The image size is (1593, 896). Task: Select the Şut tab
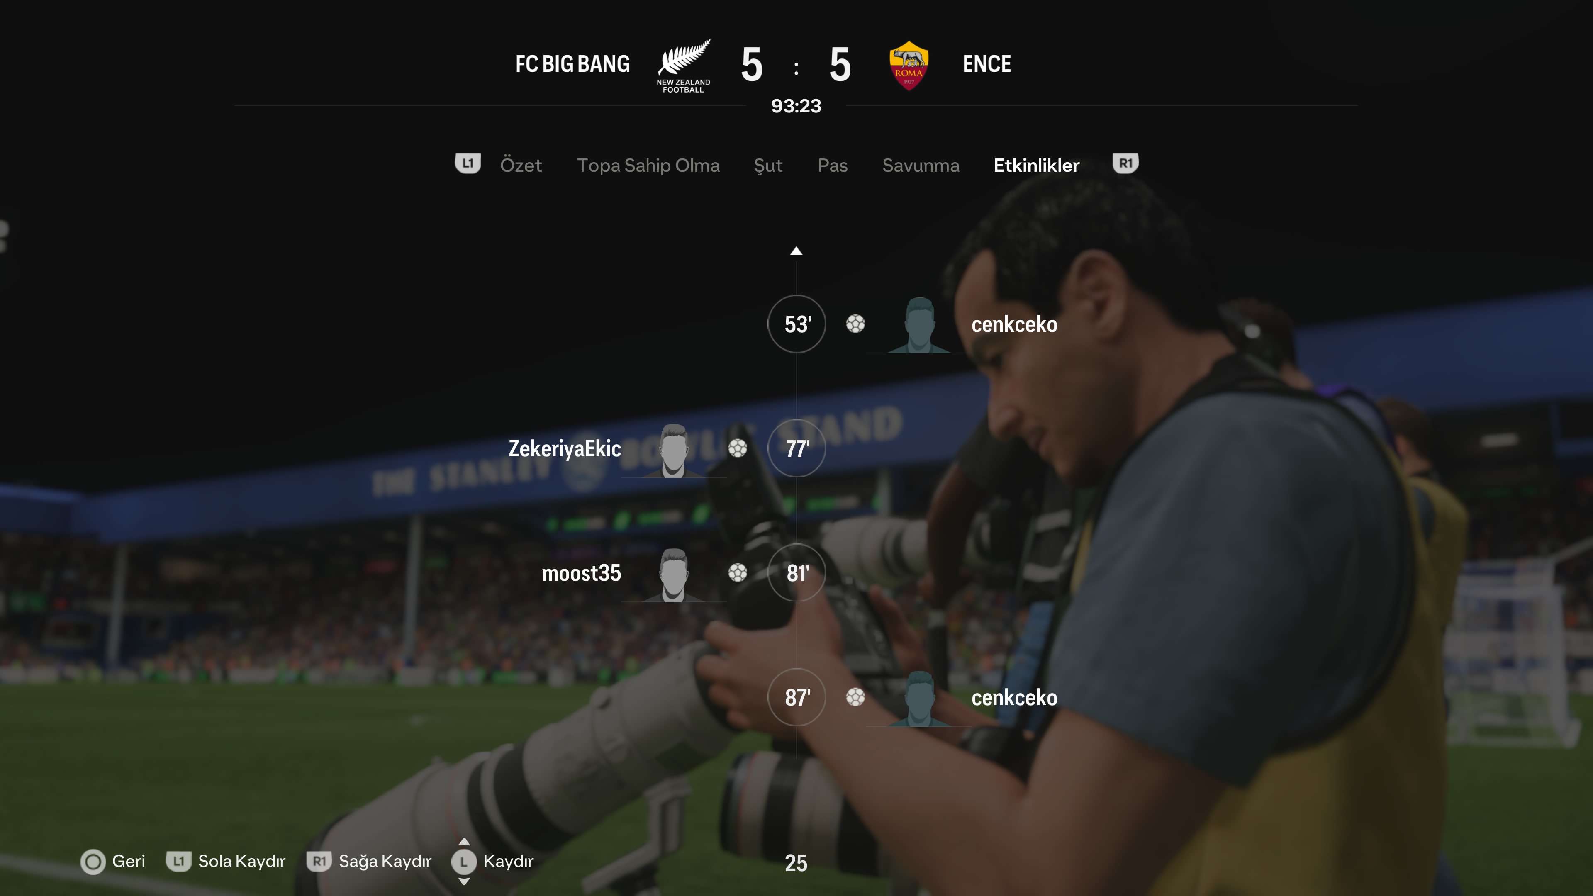tap(768, 166)
